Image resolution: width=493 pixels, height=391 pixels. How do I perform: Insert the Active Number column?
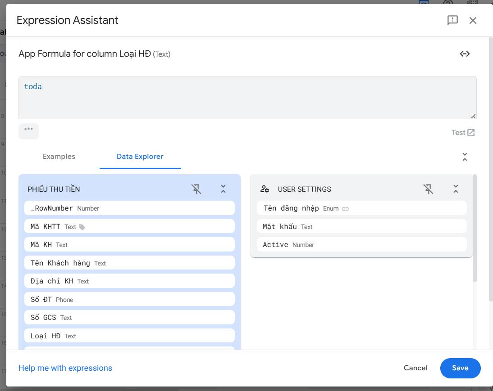[361, 244]
